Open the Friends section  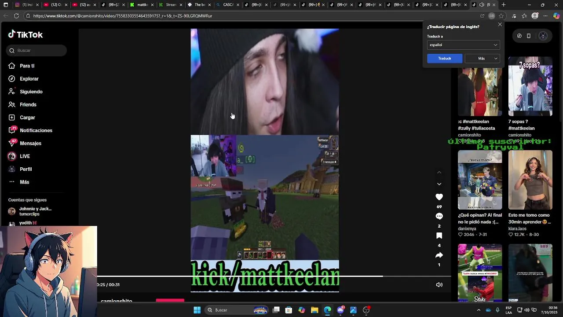[28, 104]
